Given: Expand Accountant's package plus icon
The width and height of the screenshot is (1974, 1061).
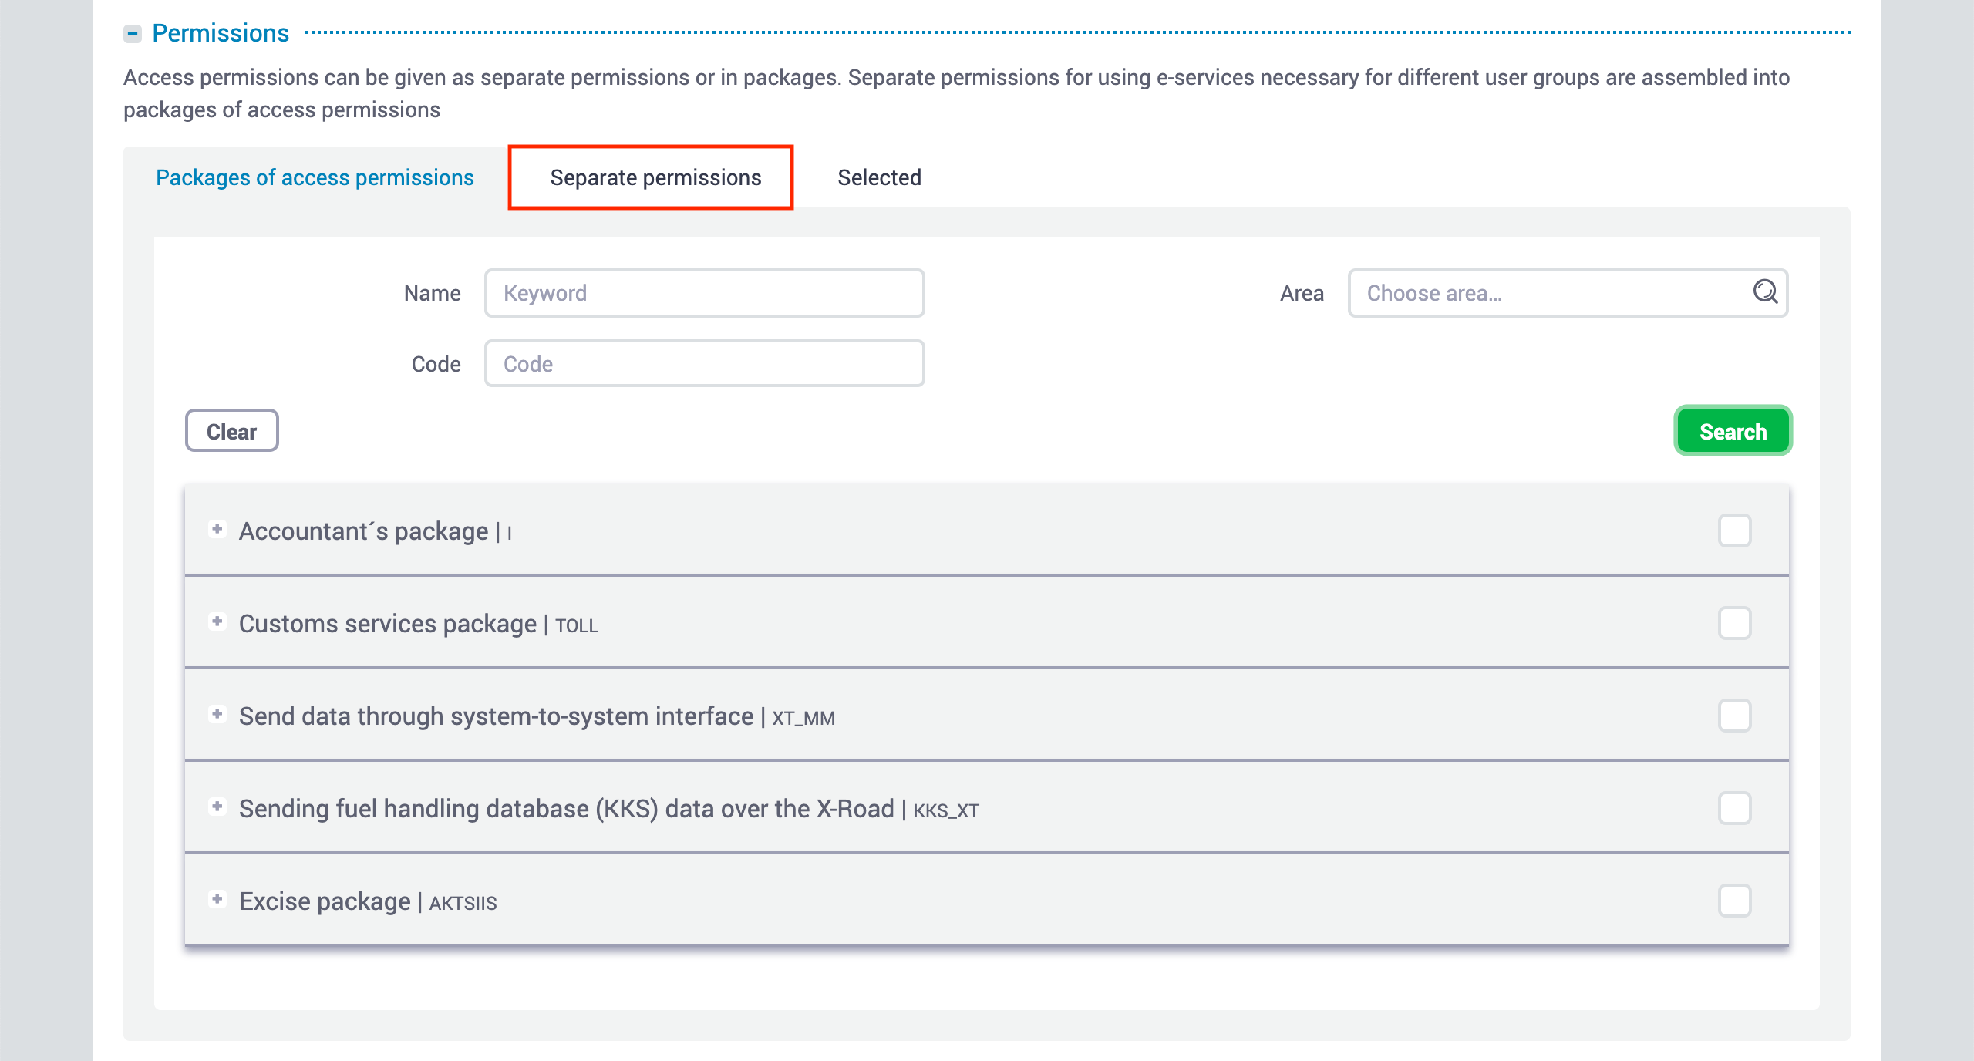Looking at the screenshot, I should click(217, 529).
